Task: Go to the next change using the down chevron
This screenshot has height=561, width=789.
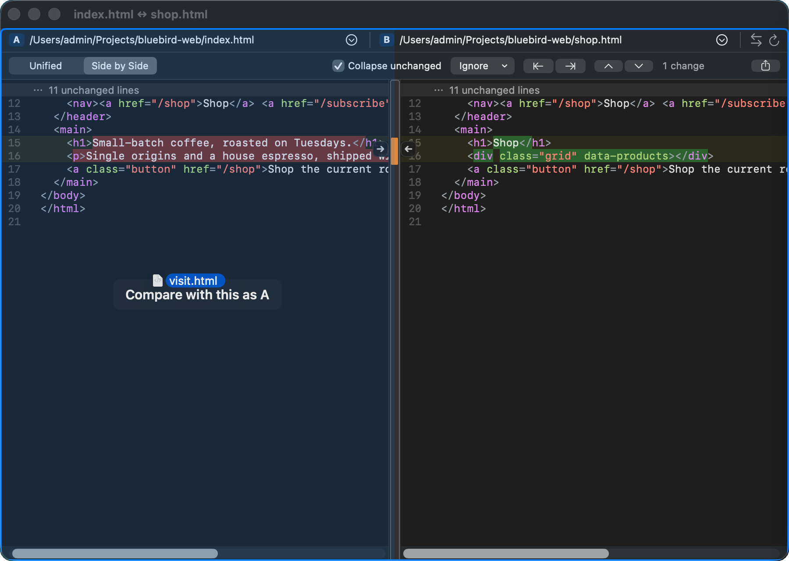Action: (639, 66)
